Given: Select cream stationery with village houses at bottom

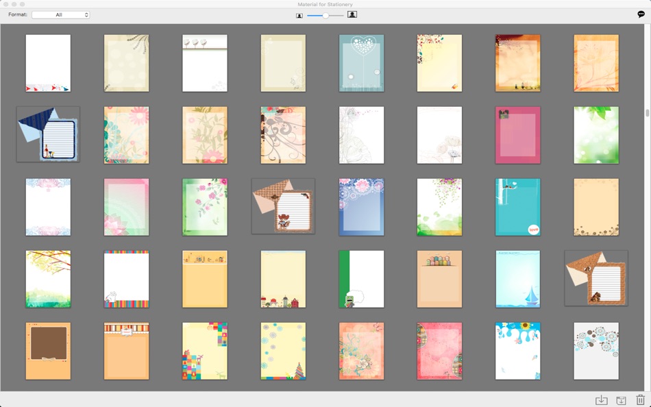Looking at the screenshot, I should 283,279.
